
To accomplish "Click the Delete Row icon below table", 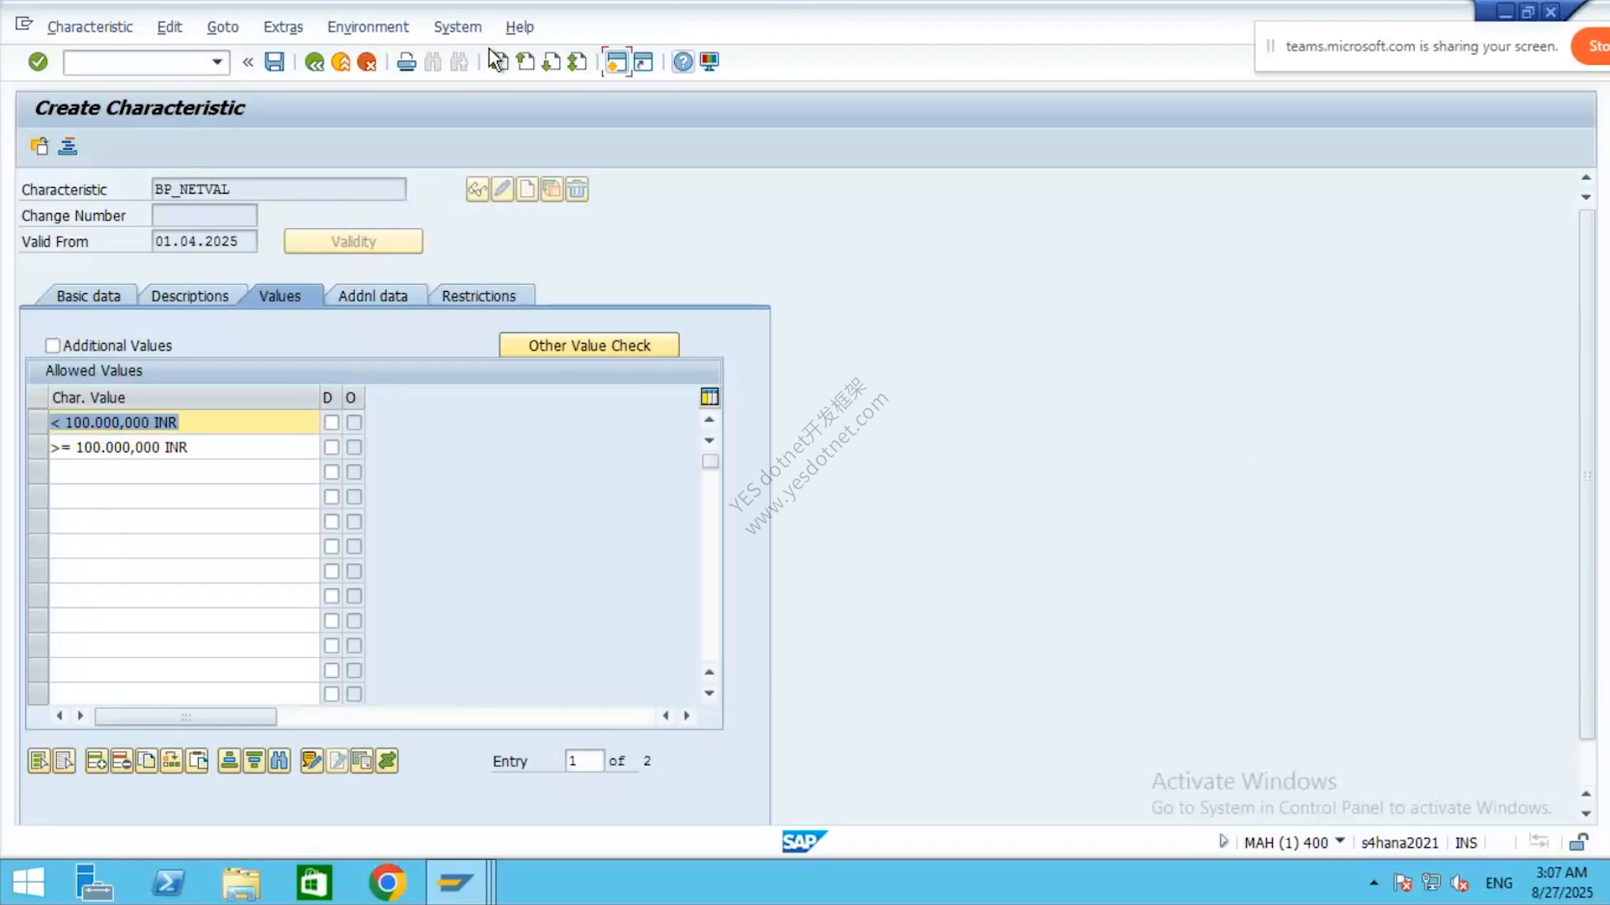I will 122,761.
